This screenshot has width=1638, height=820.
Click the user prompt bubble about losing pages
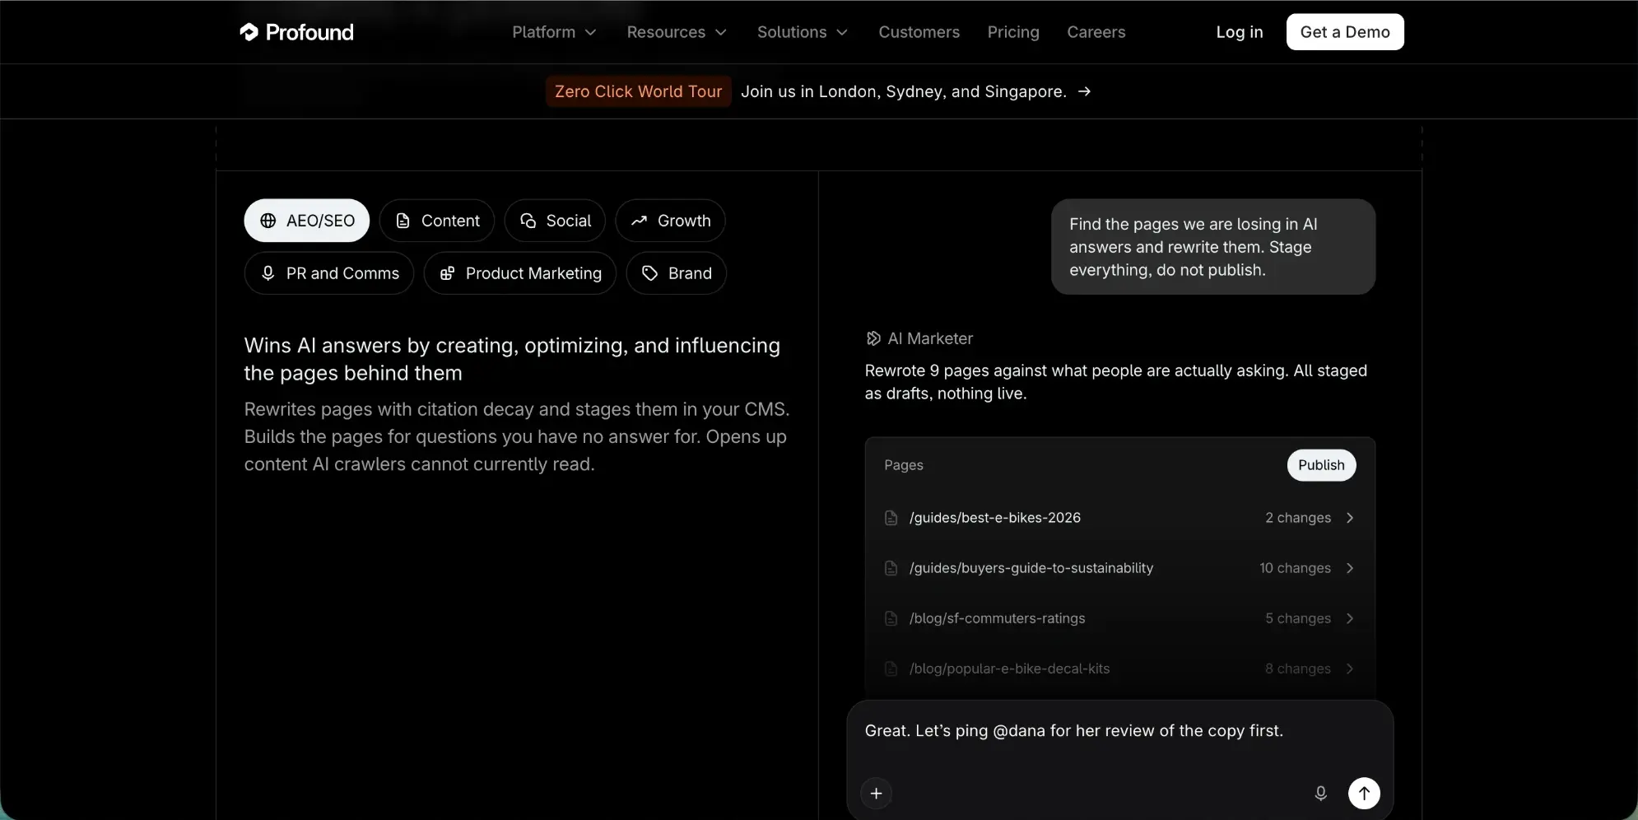[1213, 247]
